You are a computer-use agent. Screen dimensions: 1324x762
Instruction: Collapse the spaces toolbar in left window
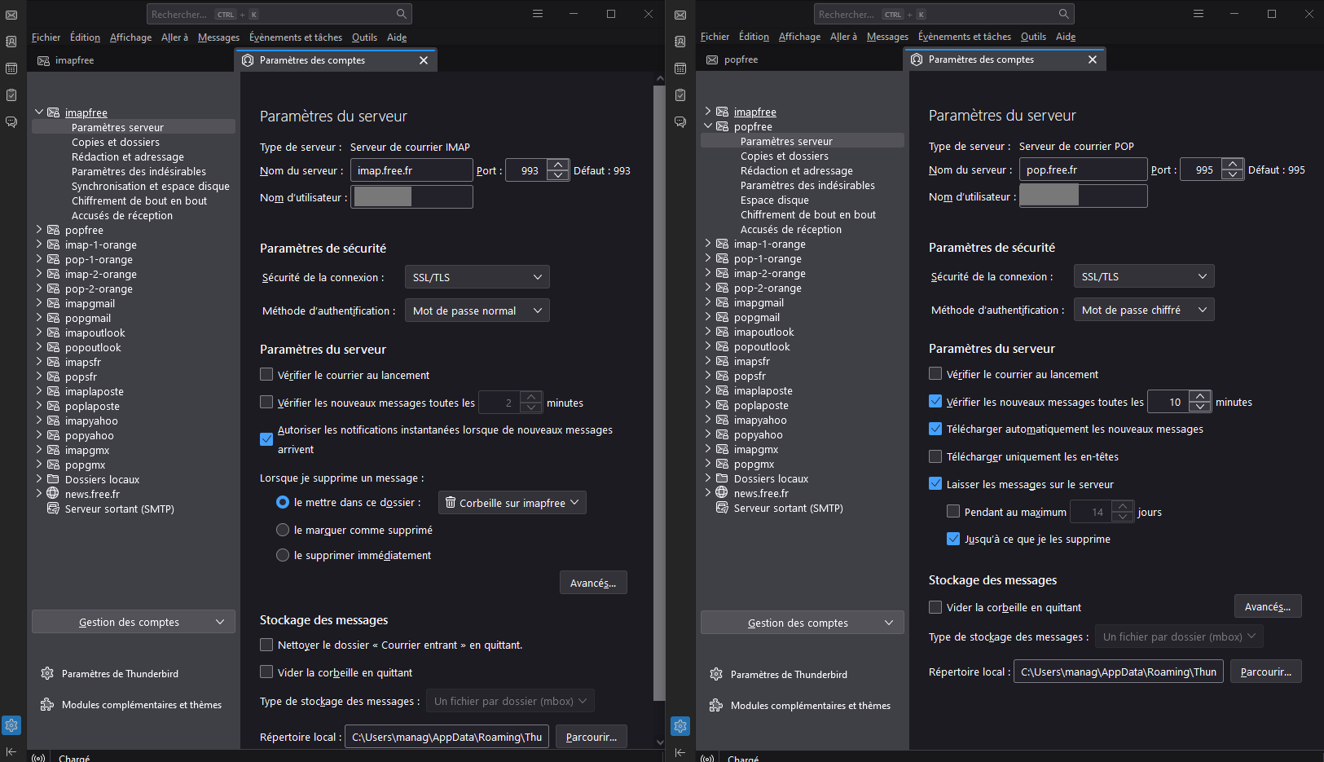[11, 752]
